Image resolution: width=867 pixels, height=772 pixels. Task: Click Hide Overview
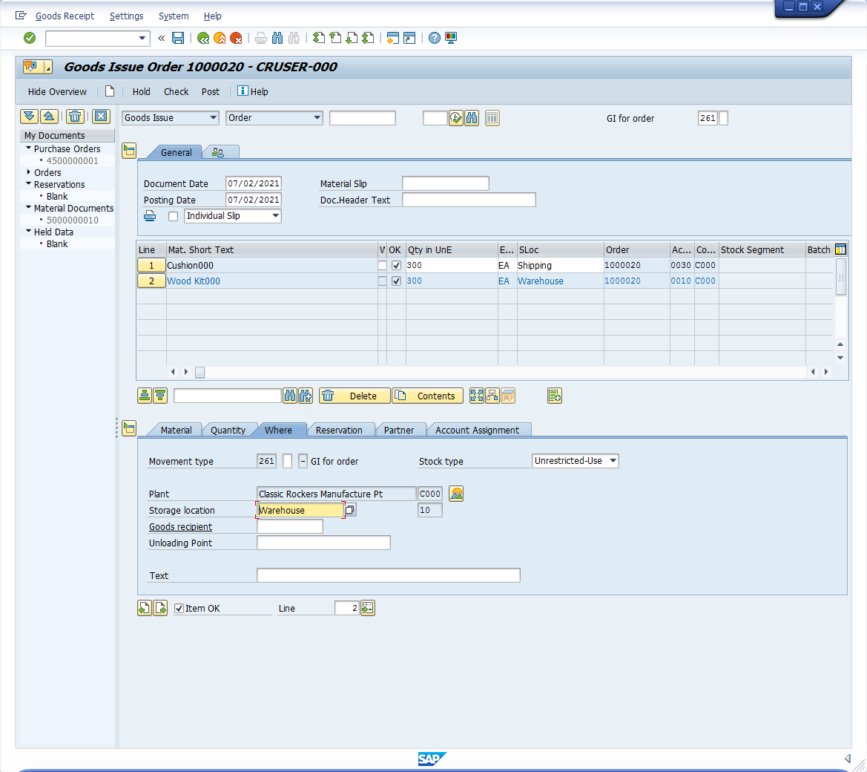(x=57, y=92)
